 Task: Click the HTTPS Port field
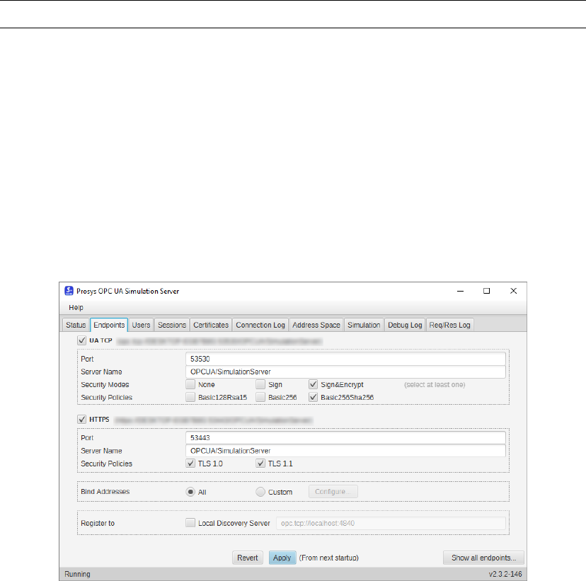(x=345, y=438)
